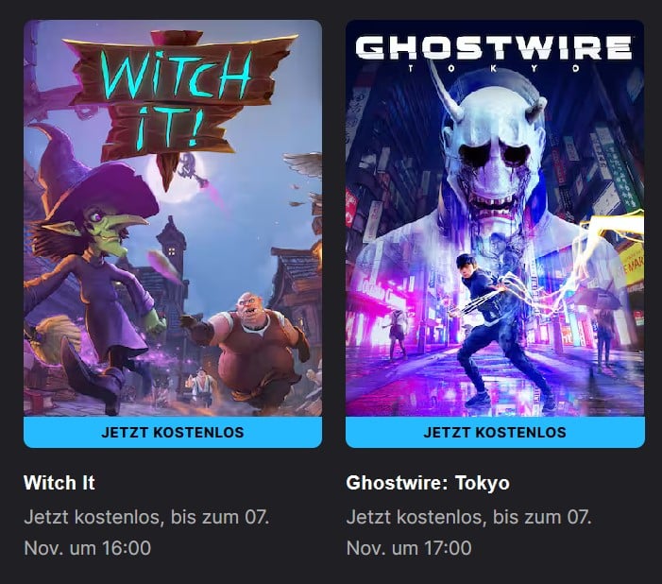The image size is (662, 584).
Task: Open the Ghostwire: Tokyo title link
Action: (428, 483)
